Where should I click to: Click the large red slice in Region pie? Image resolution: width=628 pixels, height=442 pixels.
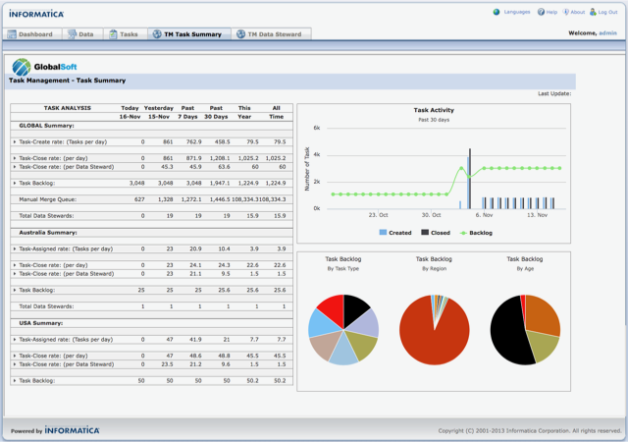click(x=435, y=341)
